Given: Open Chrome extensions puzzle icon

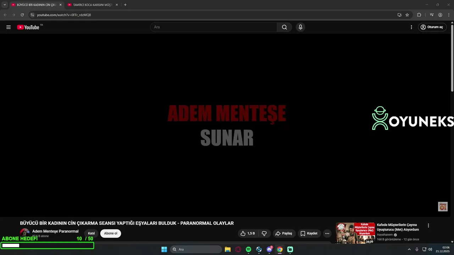Looking at the screenshot, I should coord(419,15).
